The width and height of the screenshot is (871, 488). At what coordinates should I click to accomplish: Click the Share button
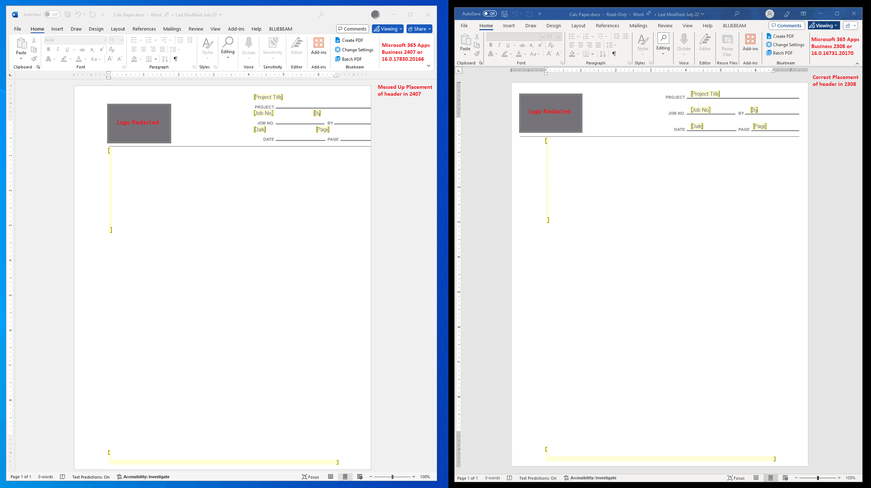[x=419, y=29]
